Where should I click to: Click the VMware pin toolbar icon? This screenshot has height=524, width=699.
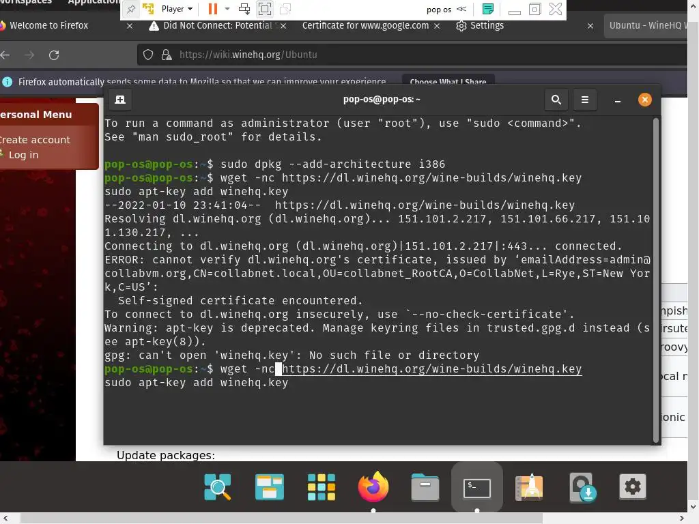130,9
